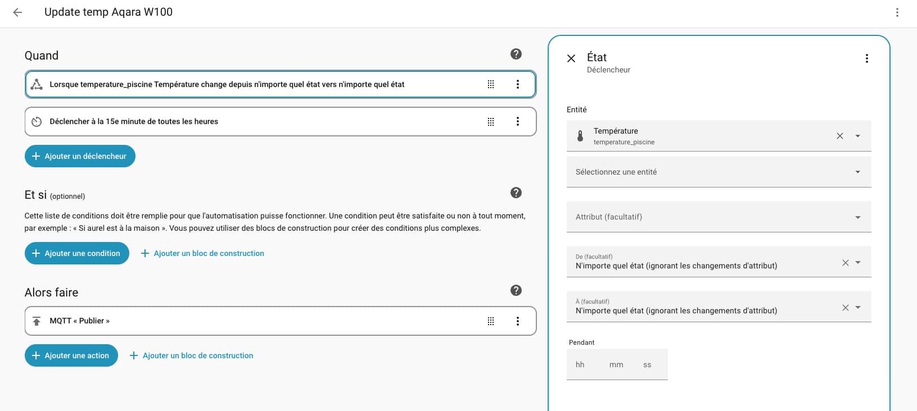This screenshot has width=917, height=411.
Task: Open the Sélectionnez une entité dropdown
Action: pos(719,172)
